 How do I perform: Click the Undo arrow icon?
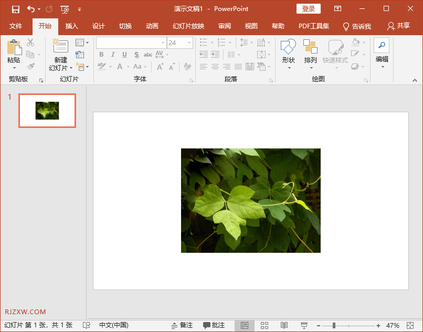31,9
